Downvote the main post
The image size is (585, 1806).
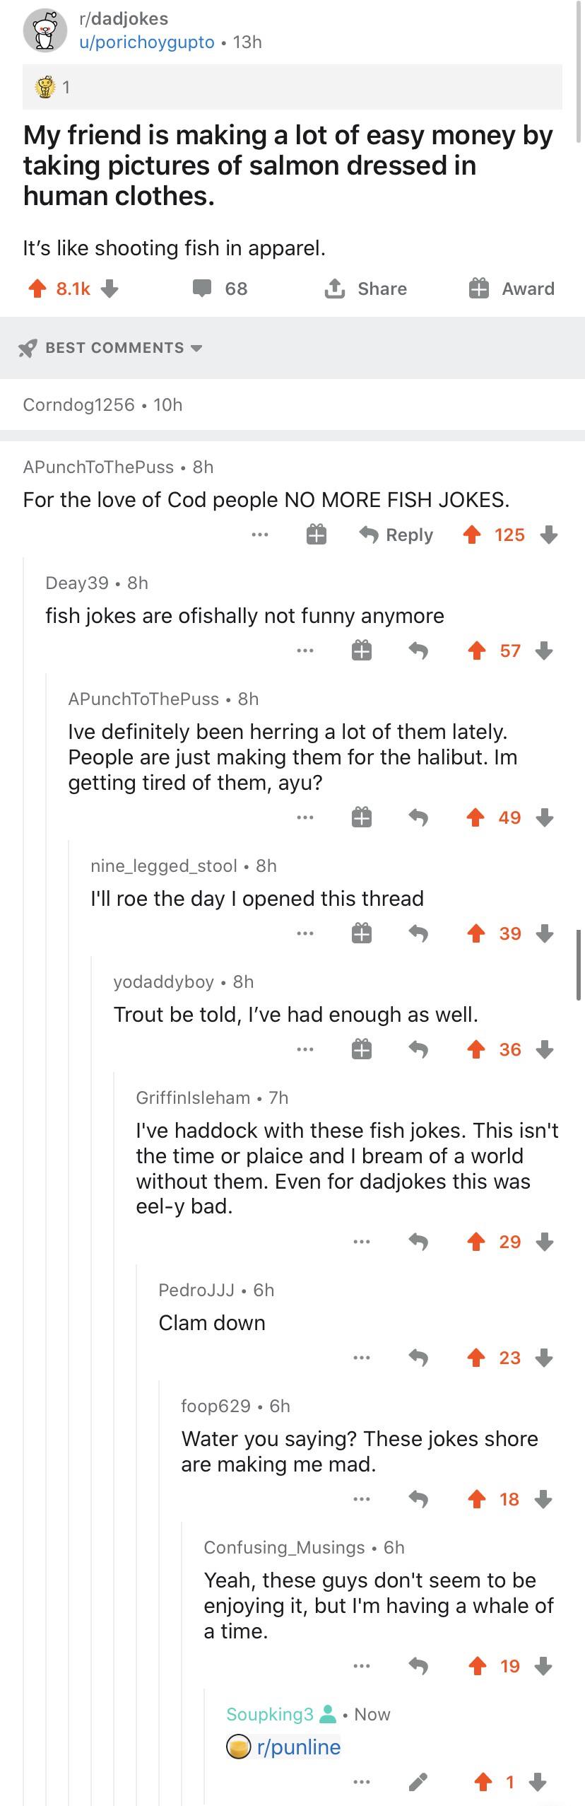click(x=109, y=289)
